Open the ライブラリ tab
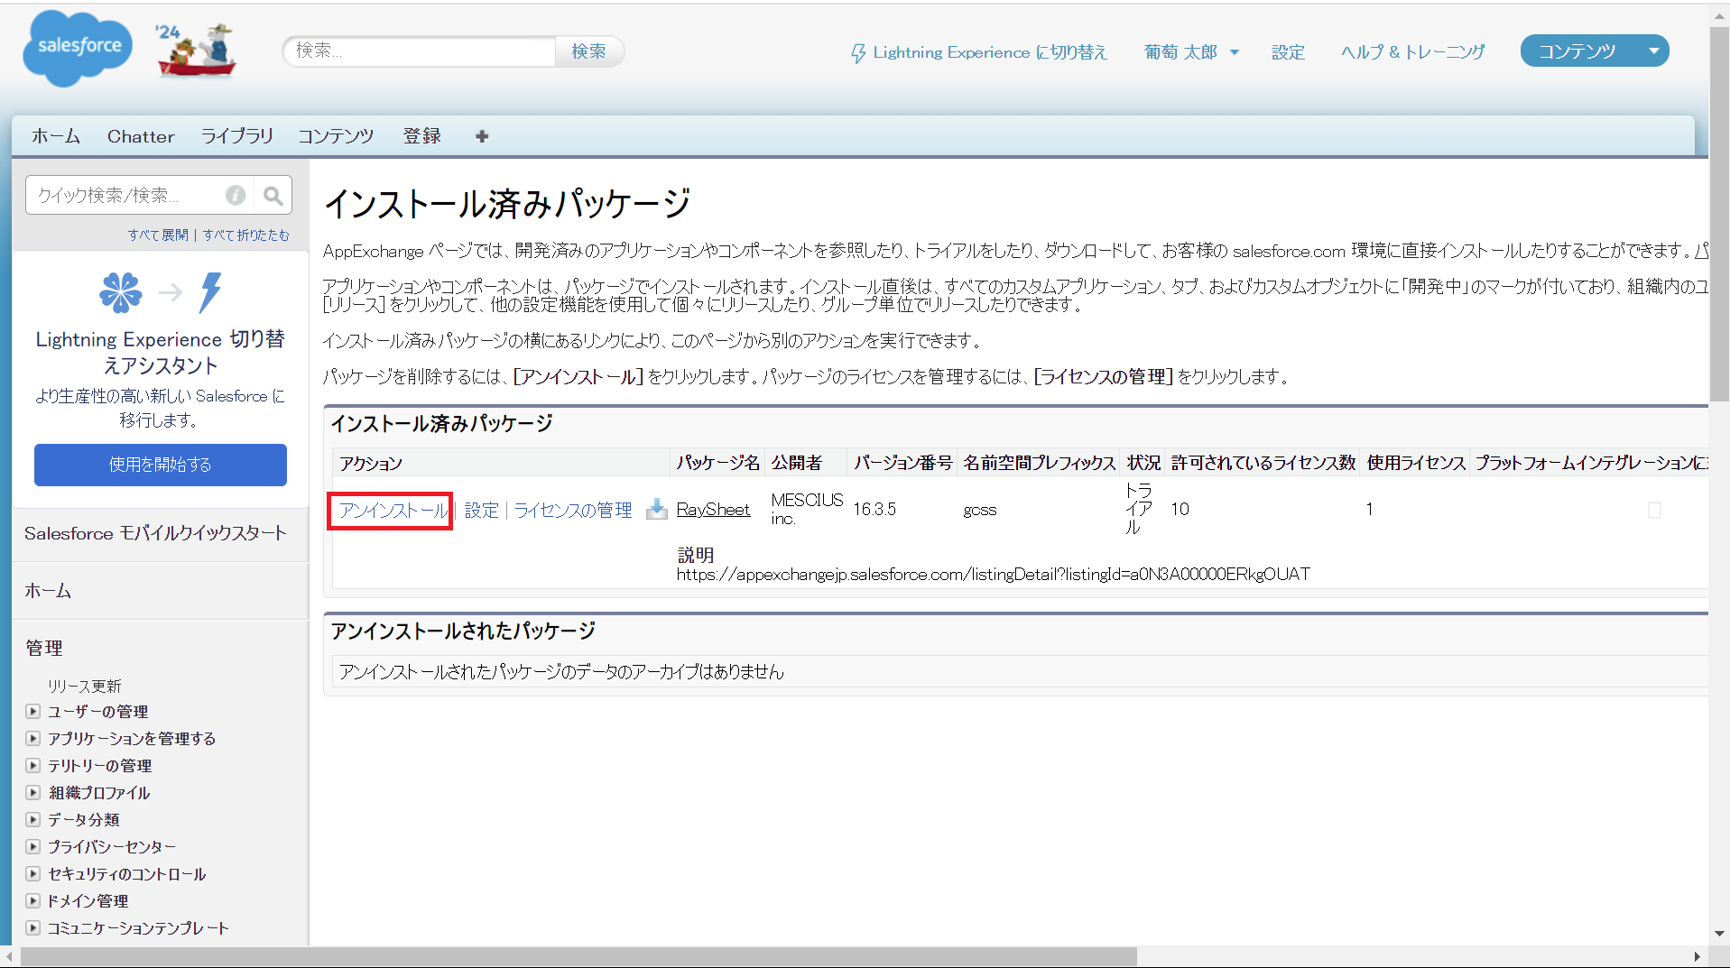 pyautogui.click(x=236, y=136)
